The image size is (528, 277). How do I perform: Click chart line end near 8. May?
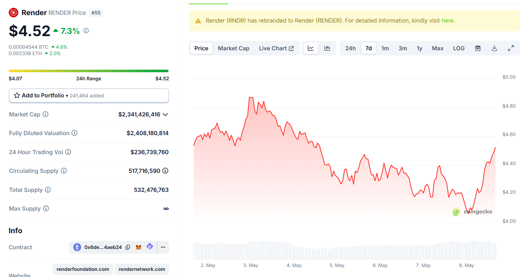point(495,148)
